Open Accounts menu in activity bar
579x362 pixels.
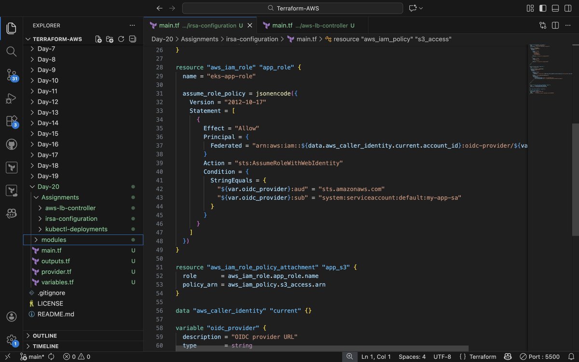[x=12, y=317]
